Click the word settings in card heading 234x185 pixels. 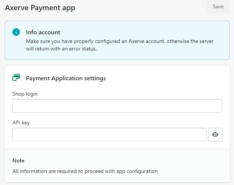[x=95, y=78]
